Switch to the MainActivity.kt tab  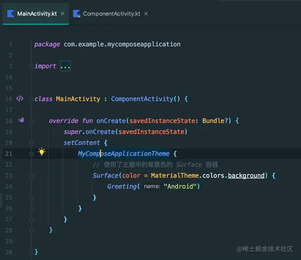tap(36, 14)
